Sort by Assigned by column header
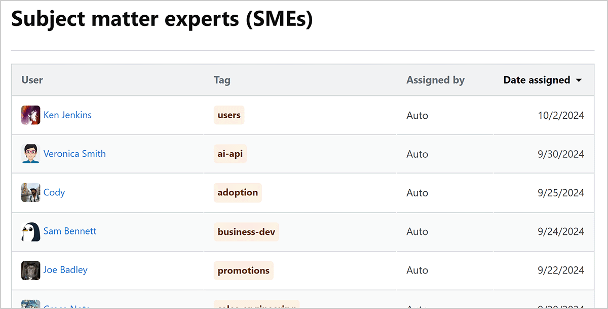The image size is (608, 309). [x=435, y=80]
